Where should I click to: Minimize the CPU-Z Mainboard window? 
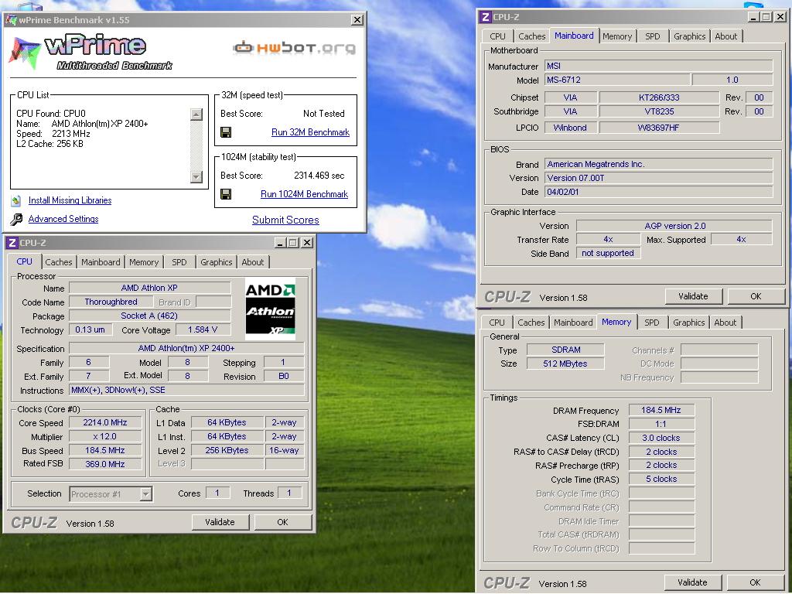click(754, 17)
